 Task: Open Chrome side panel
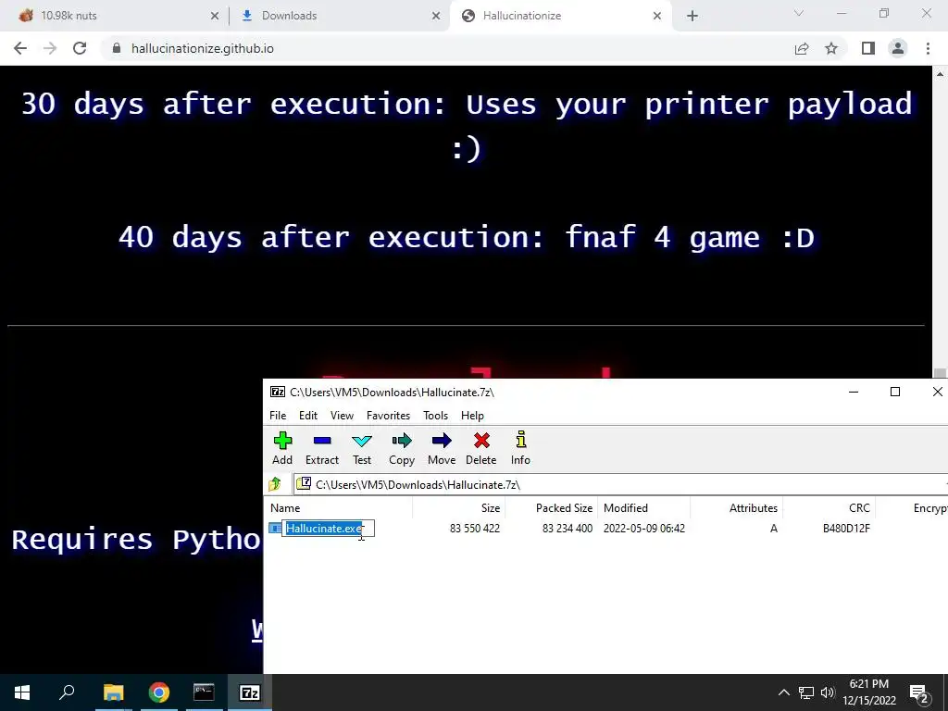868,48
